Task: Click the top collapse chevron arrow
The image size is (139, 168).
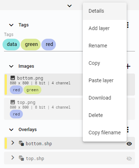Action: [x=70, y=6]
